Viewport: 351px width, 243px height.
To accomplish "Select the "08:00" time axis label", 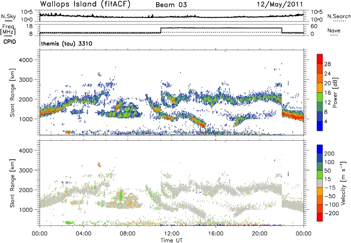I will click(x=127, y=234).
